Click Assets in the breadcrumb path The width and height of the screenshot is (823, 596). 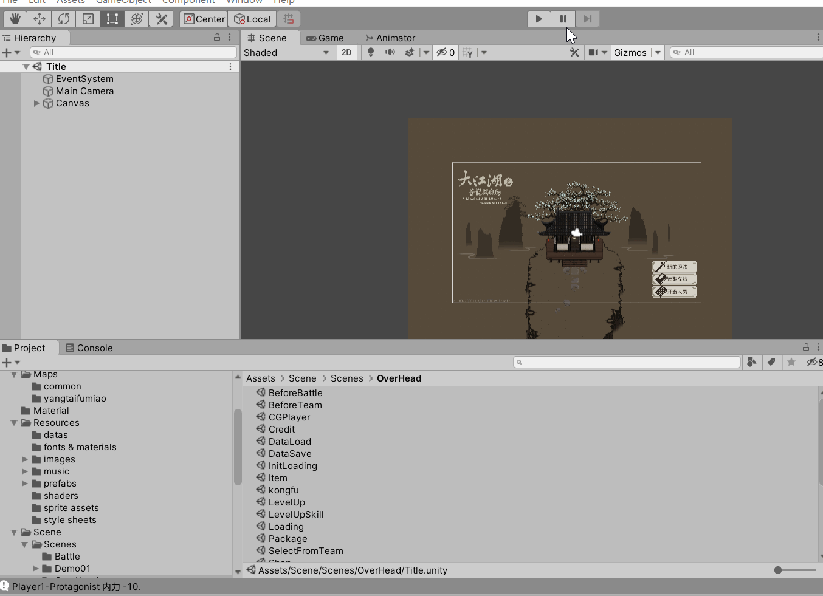(x=260, y=378)
